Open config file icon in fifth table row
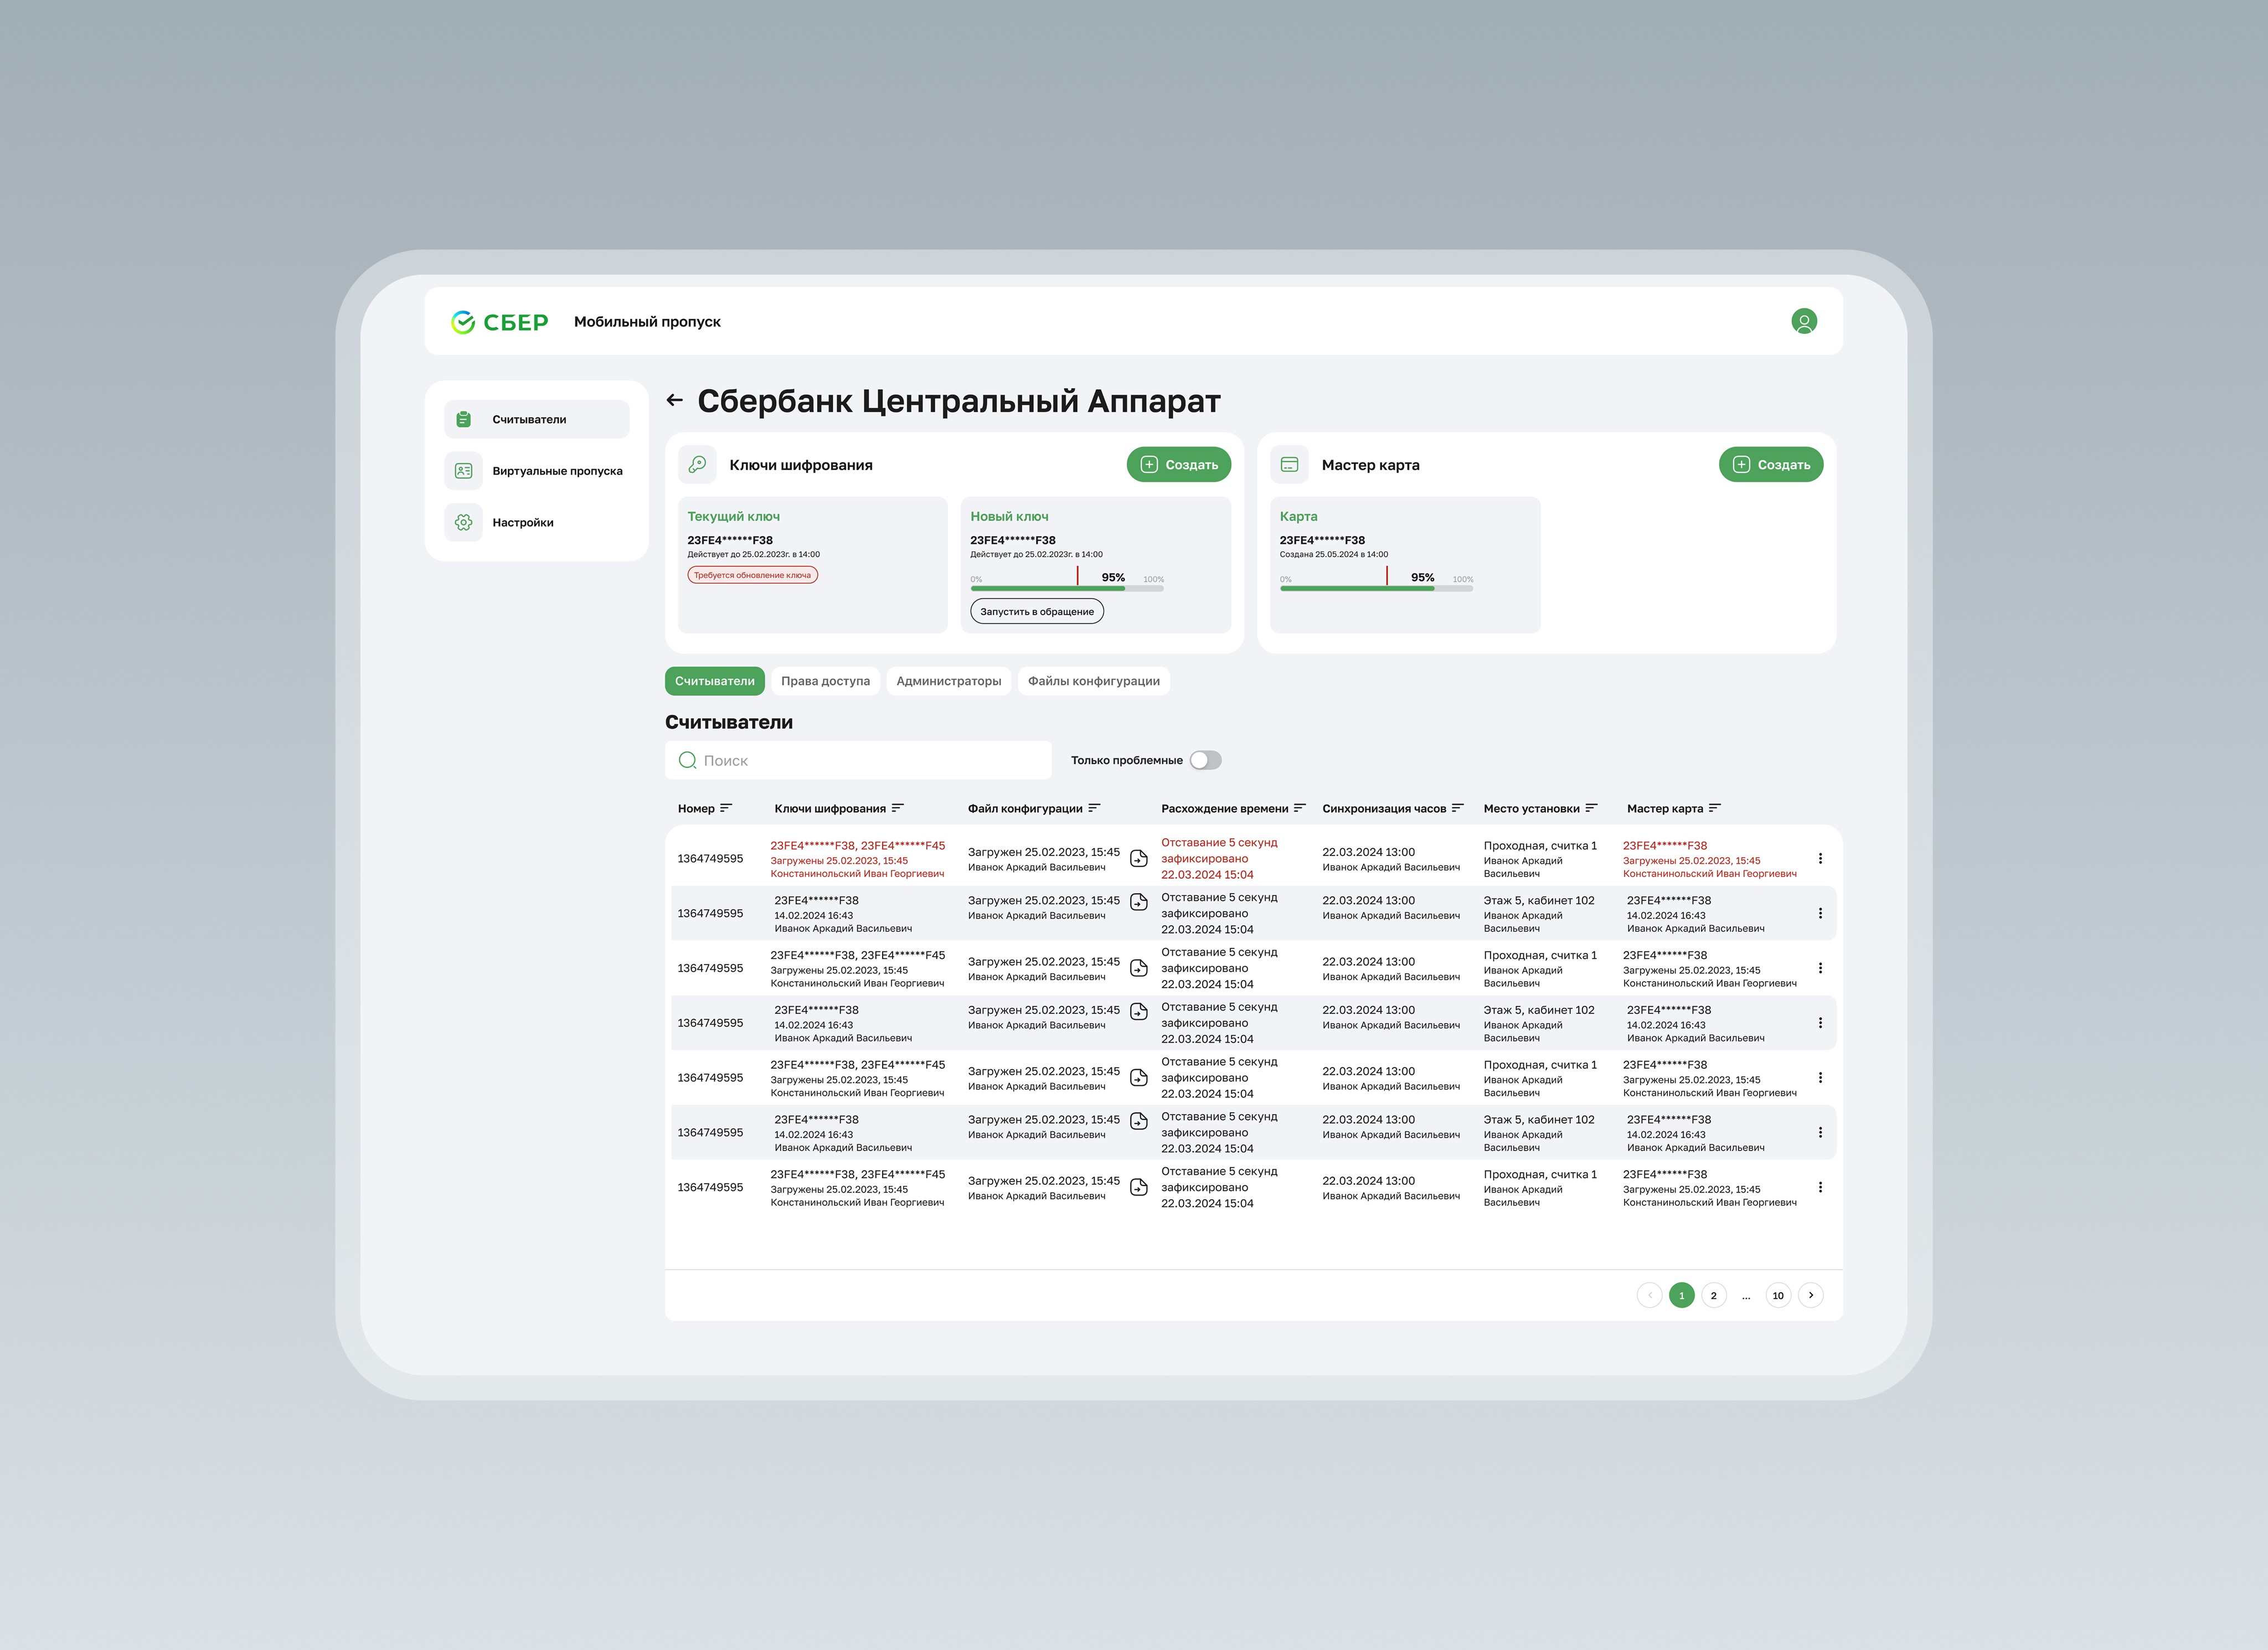The image size is (2268, 1650). coord(1138,1078)
